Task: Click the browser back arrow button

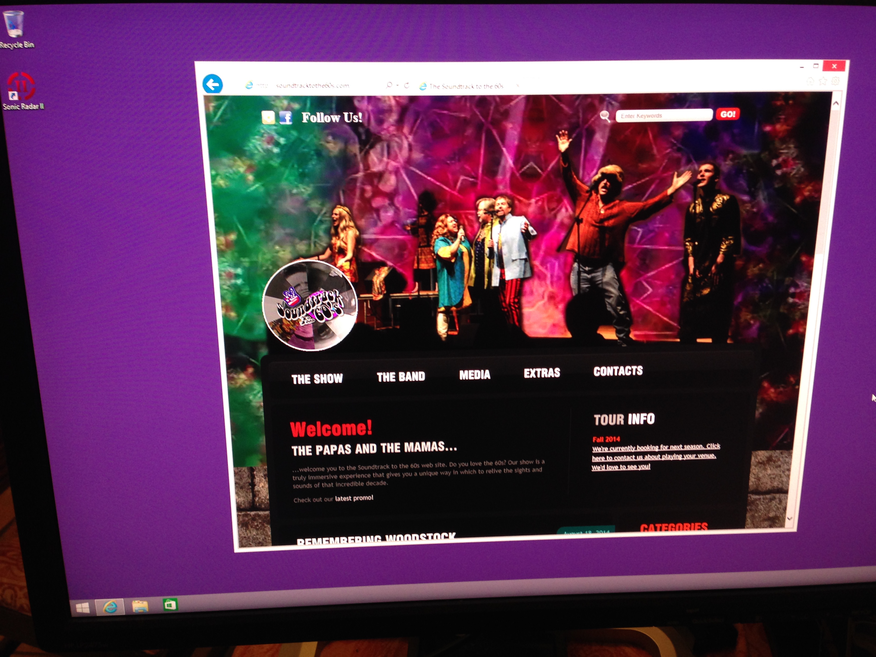Action: click(x=212, y=84)
